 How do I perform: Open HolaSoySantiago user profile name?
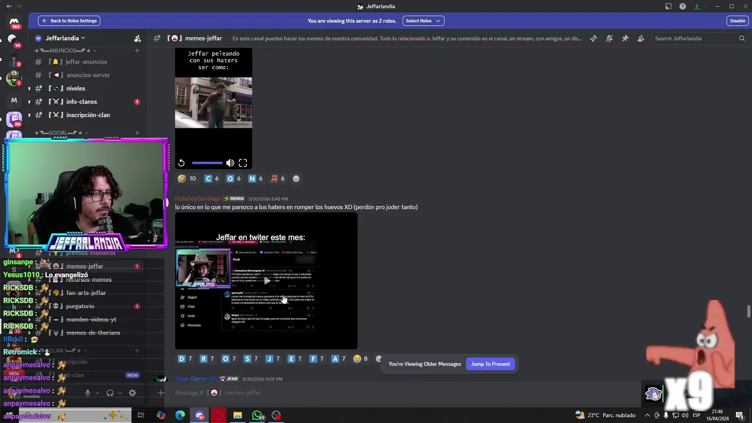pyautogui.click(x=198, y=199)
